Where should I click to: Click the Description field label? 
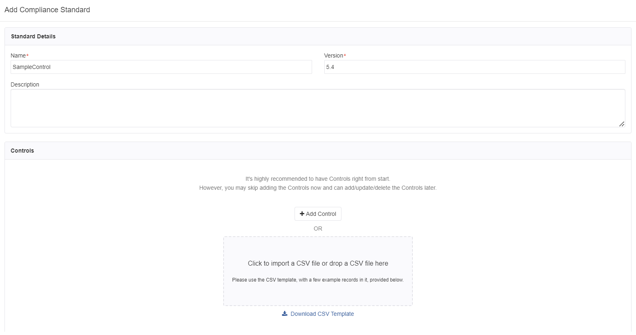tap(25, 84)
